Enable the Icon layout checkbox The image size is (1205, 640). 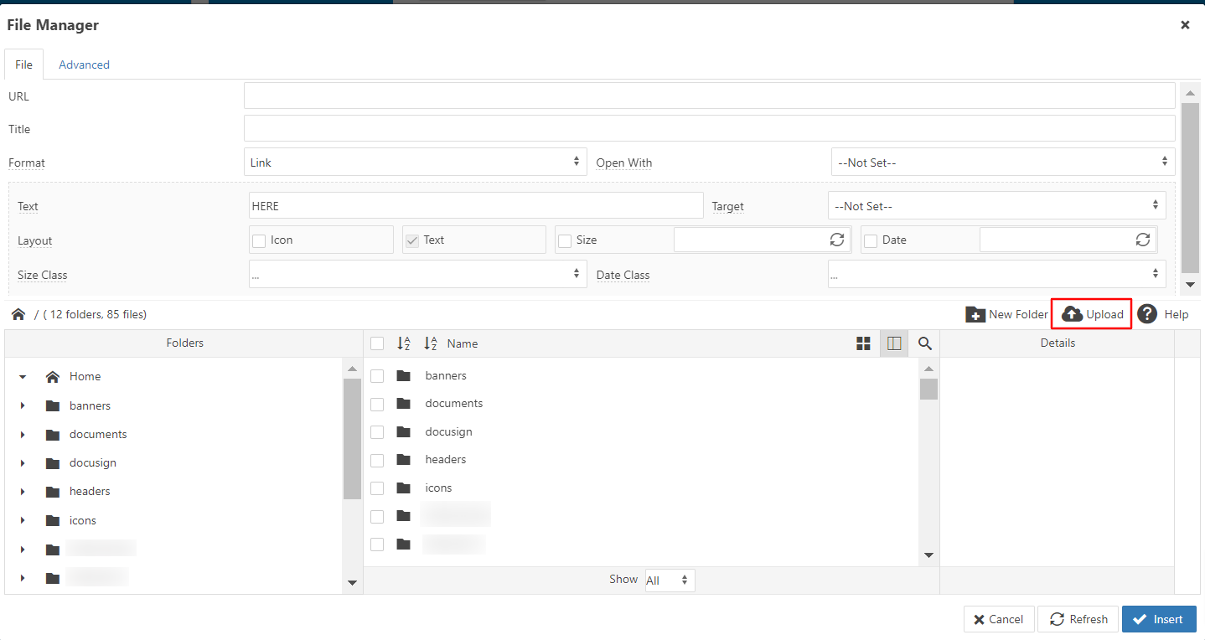point(260,240)
